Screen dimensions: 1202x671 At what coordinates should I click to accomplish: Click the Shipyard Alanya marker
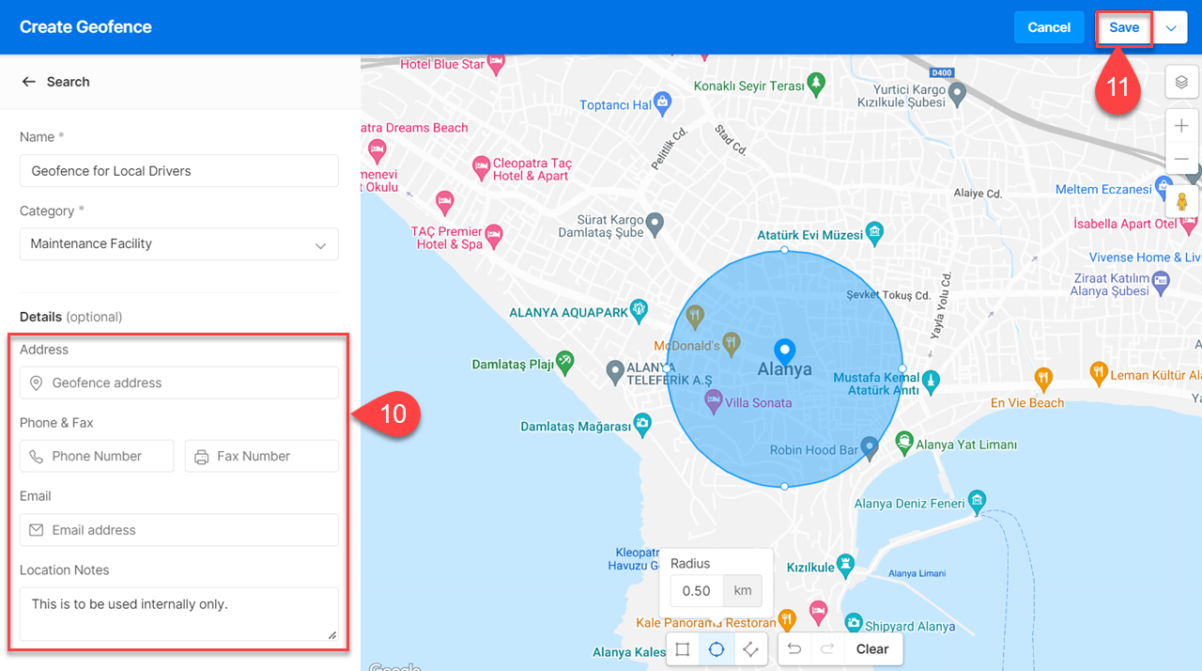tap(854, 622)
